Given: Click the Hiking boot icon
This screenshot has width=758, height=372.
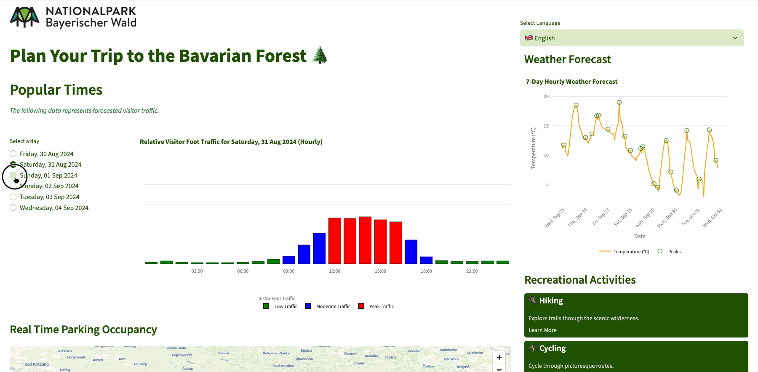Looking at the screenshot, I should click(533, 300).
